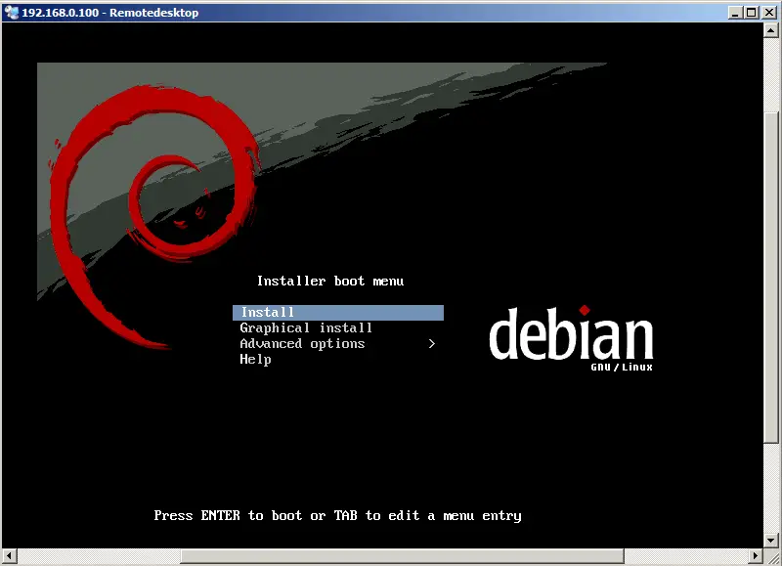
Task: Click the vertical scrollbar thumb
Action: point(771,278)
